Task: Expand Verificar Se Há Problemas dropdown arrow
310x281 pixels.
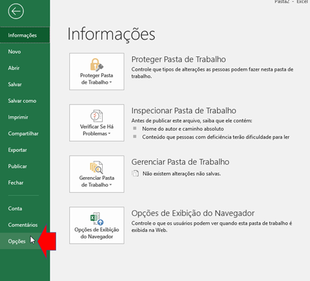Action: point(109,133)
